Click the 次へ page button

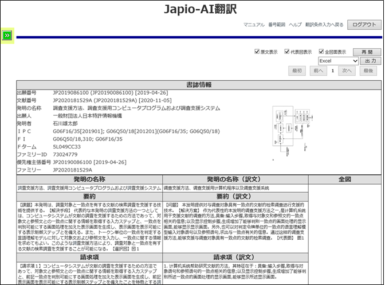pyautogui.click(x=347, y=71)
